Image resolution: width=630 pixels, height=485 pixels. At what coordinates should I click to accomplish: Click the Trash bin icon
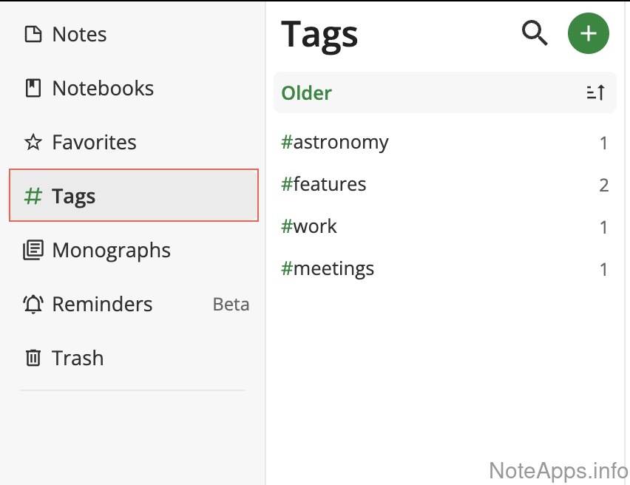click(33, 359)
